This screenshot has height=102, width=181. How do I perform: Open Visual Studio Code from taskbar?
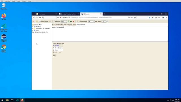tap(17, 100)
